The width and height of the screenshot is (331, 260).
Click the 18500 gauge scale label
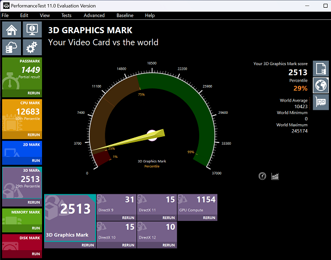click(152, 63)
